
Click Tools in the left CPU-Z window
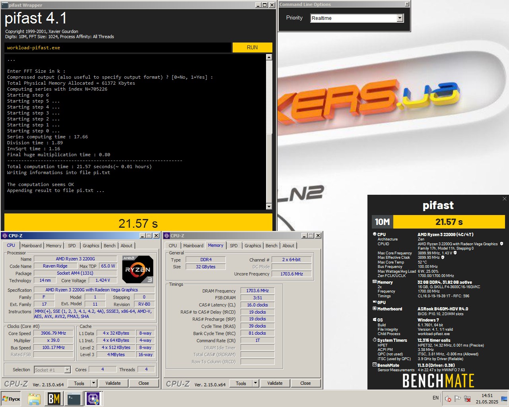(79, 383)
